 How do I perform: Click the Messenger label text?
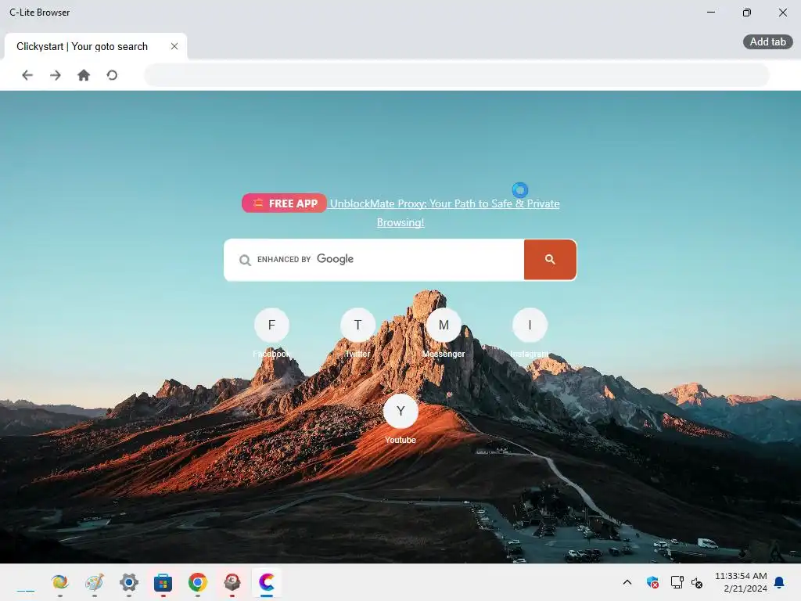point(444,354)
